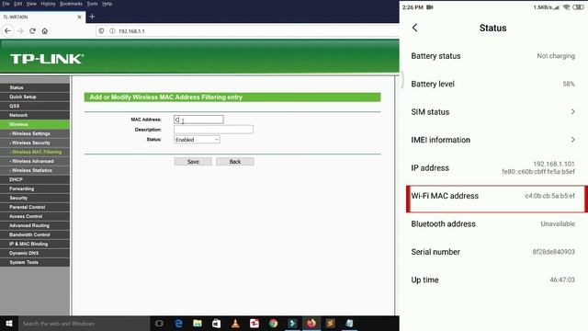Open the Status Enabled dropdown
The height and width of the screenshot is (331, 588).
click(x=197, y=140)
